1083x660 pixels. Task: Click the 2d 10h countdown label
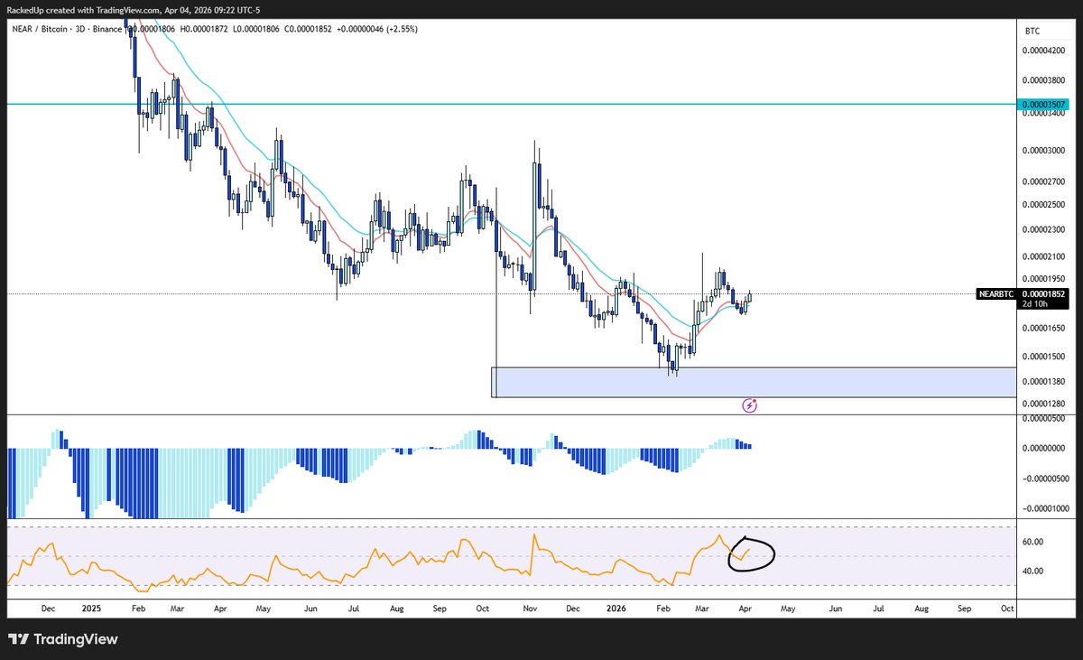[1033, 304]
